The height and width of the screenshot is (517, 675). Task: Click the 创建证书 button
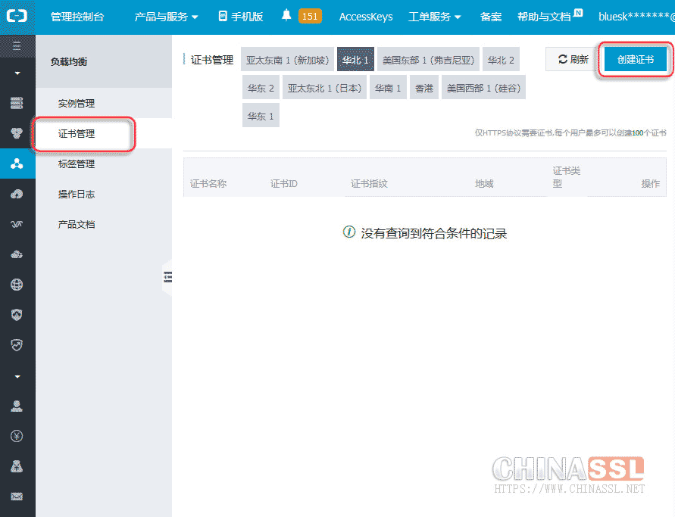point(636,59)
